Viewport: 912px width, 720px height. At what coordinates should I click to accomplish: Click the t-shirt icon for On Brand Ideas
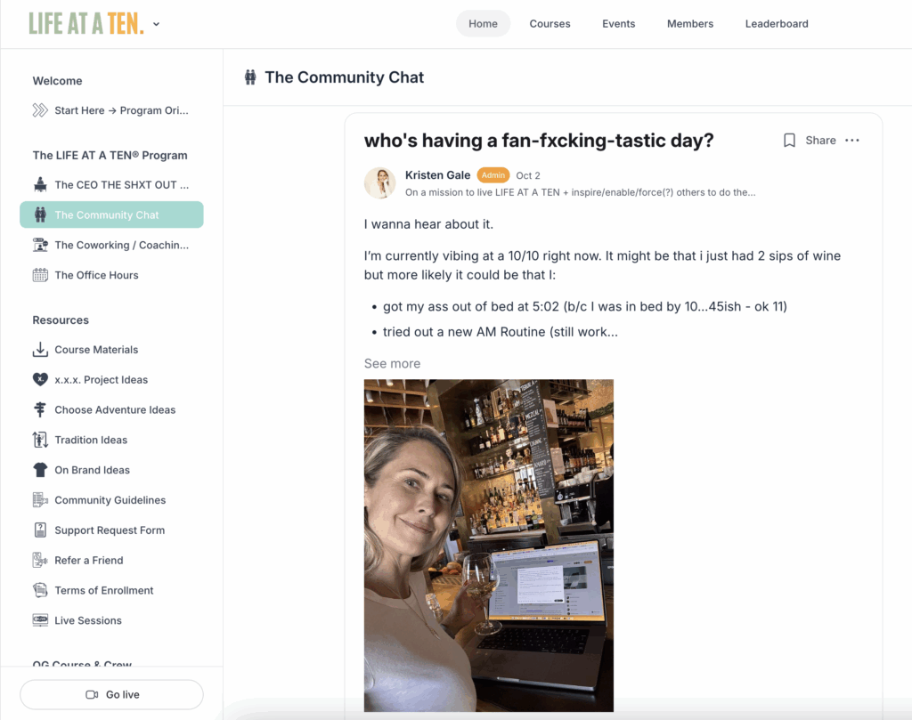40,470
